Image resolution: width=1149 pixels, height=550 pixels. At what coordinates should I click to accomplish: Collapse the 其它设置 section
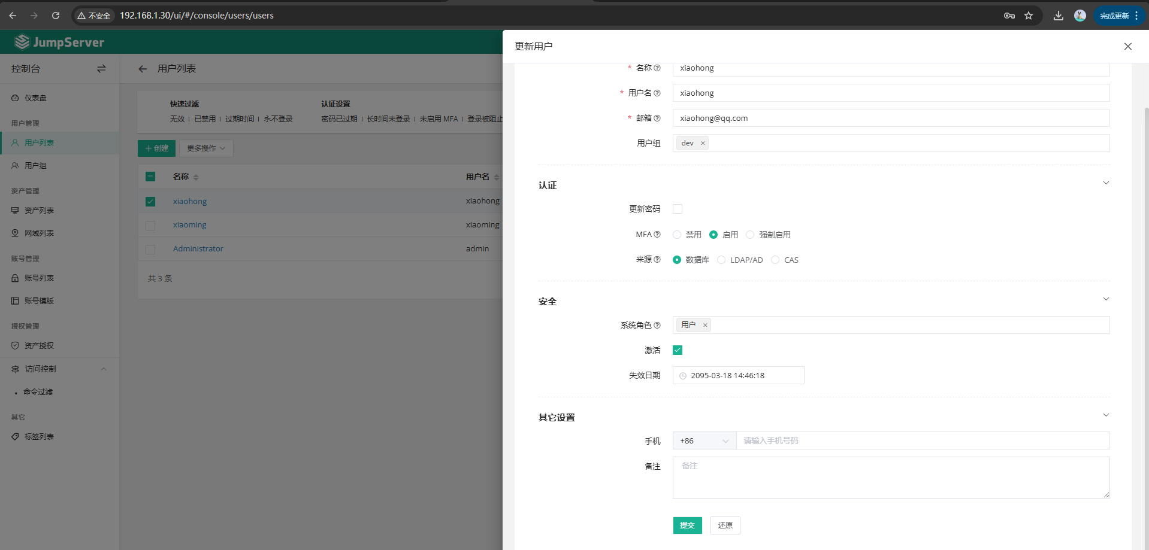[x=1106, y=415]
